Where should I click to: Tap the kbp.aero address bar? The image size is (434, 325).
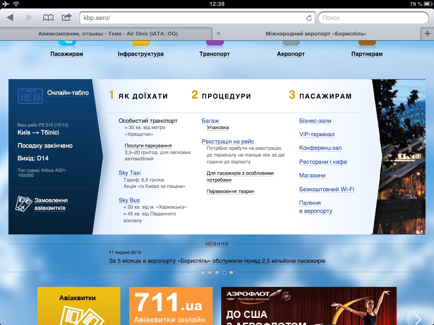pos(191,18)
